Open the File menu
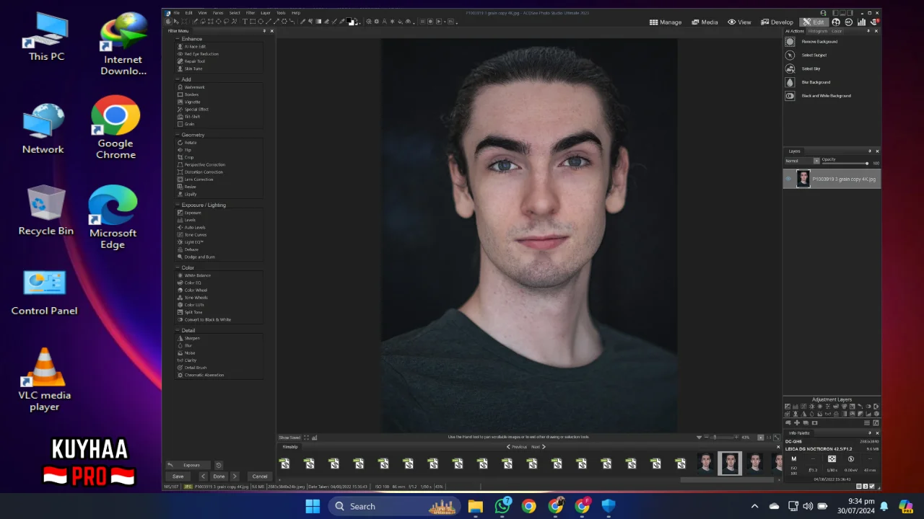The height and width of the screenshot is (519, 924). [x=177, y=13]
